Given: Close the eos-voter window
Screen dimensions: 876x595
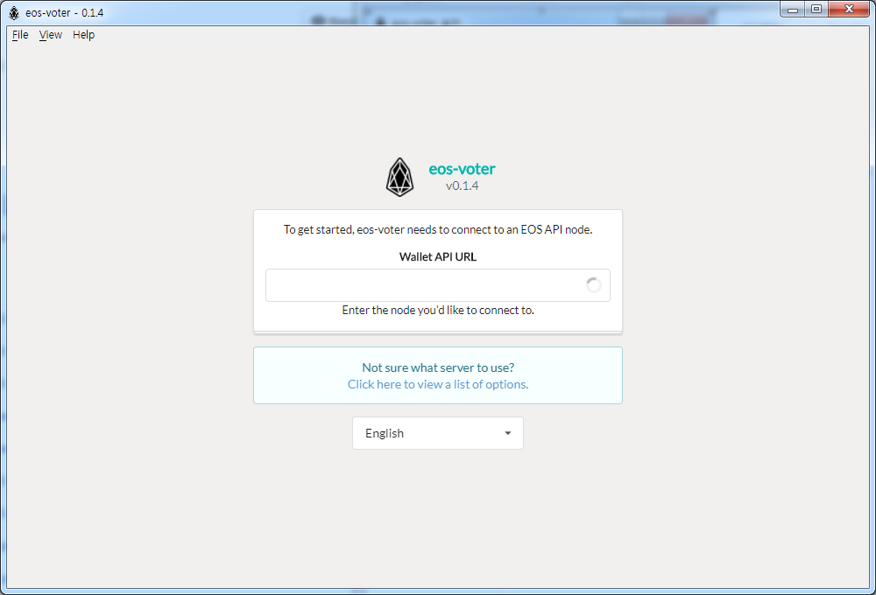Looking at the screenshot, I should tap(849, 10).
